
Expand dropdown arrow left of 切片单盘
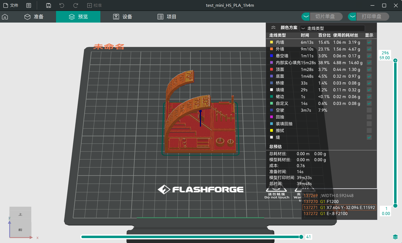[306, 17]
